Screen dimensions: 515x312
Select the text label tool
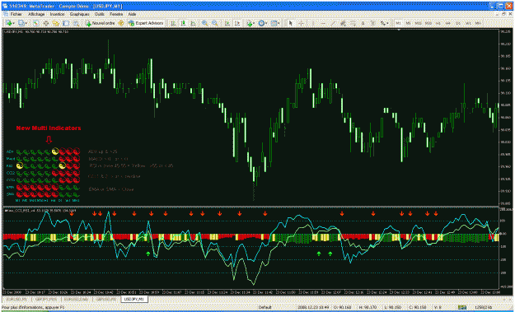372,23
